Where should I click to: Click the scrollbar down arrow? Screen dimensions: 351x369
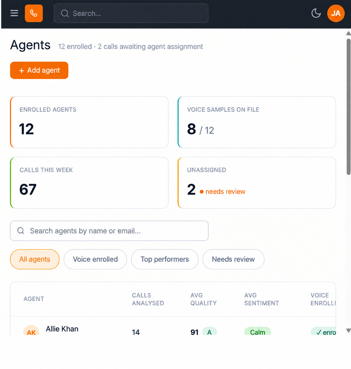click(x=348, y=331)
